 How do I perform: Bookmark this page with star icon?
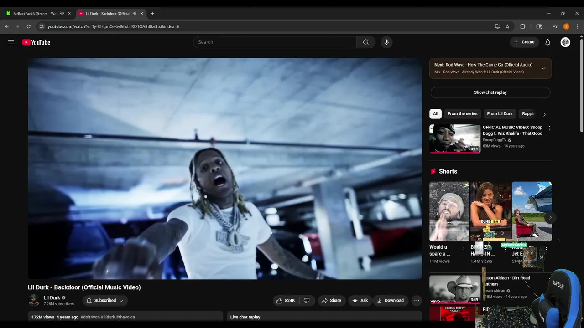tap(507, 26)
